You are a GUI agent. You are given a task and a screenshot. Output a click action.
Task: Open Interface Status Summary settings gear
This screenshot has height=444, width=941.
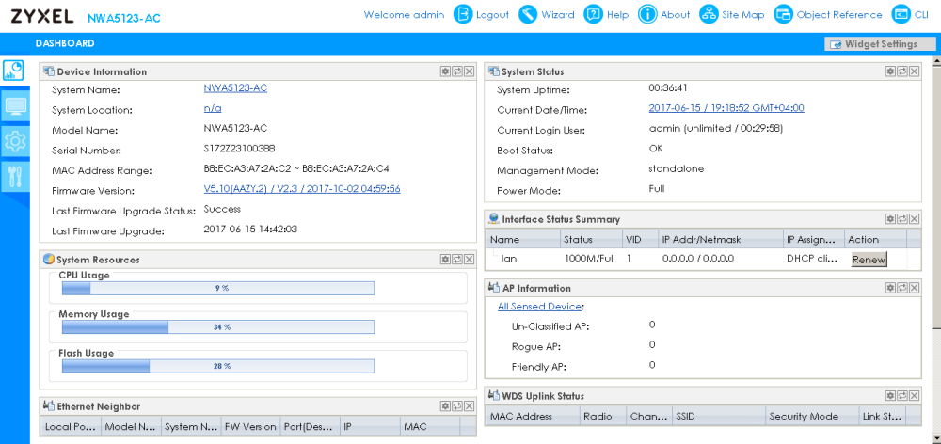[x=890, y=219]
